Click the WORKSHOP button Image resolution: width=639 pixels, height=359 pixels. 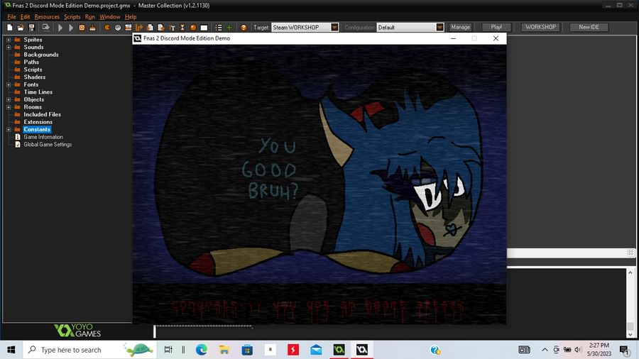[x=540, y=27]
